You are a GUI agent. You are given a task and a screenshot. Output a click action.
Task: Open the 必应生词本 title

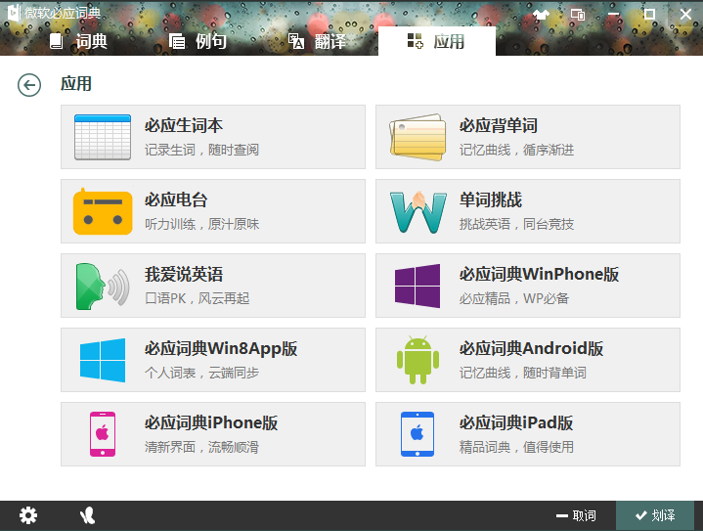pos(184,125)
